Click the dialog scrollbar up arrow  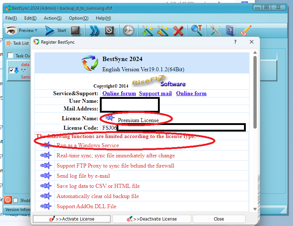tap(255, 53)
